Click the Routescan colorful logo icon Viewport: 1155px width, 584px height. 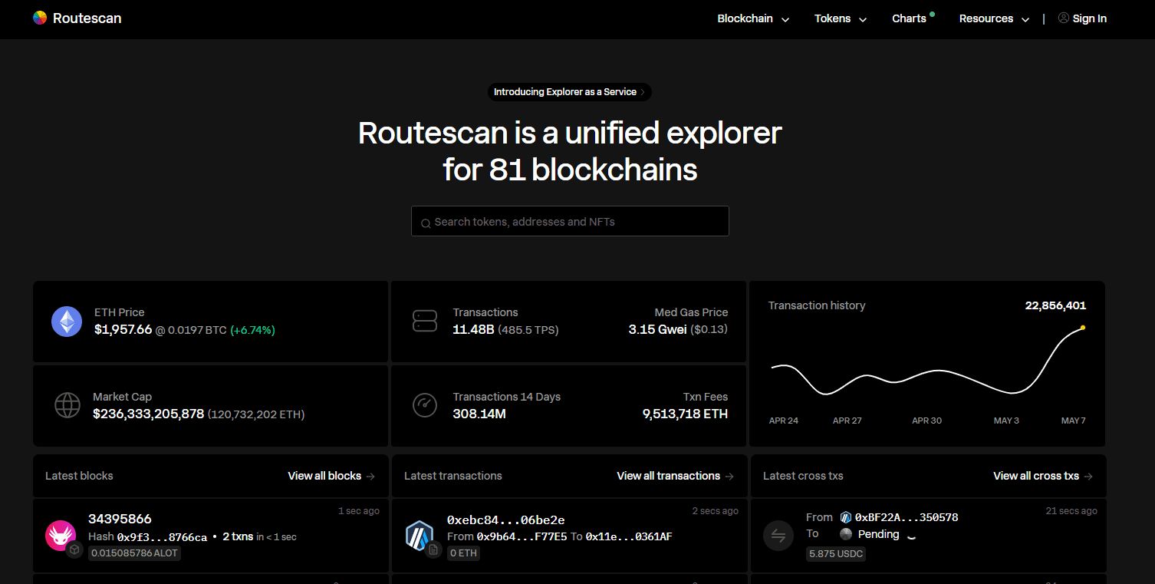(40, 18)
